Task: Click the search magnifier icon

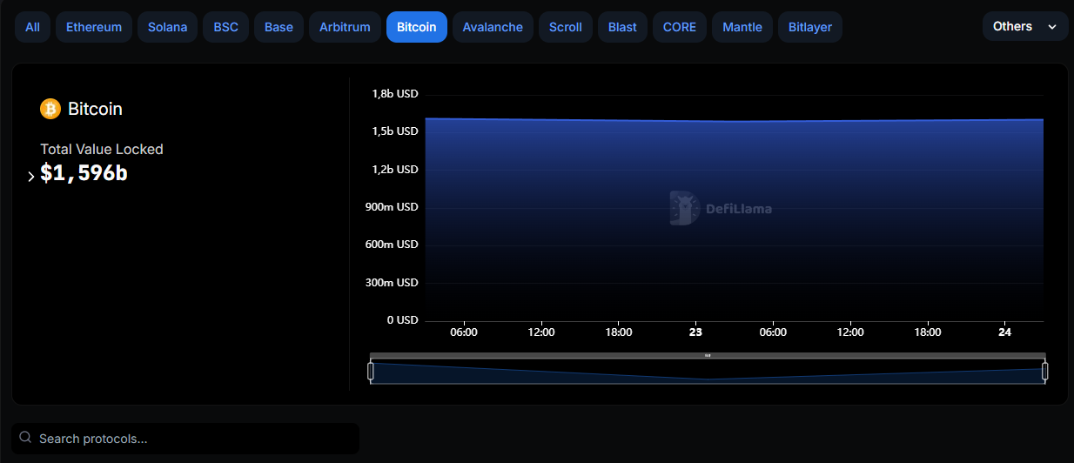Action: 25,438
